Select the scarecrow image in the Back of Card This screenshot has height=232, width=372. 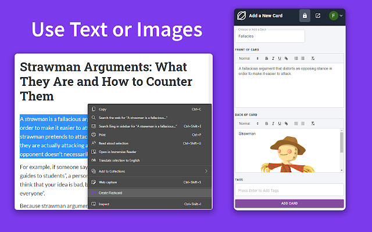[x=288, y=154]
